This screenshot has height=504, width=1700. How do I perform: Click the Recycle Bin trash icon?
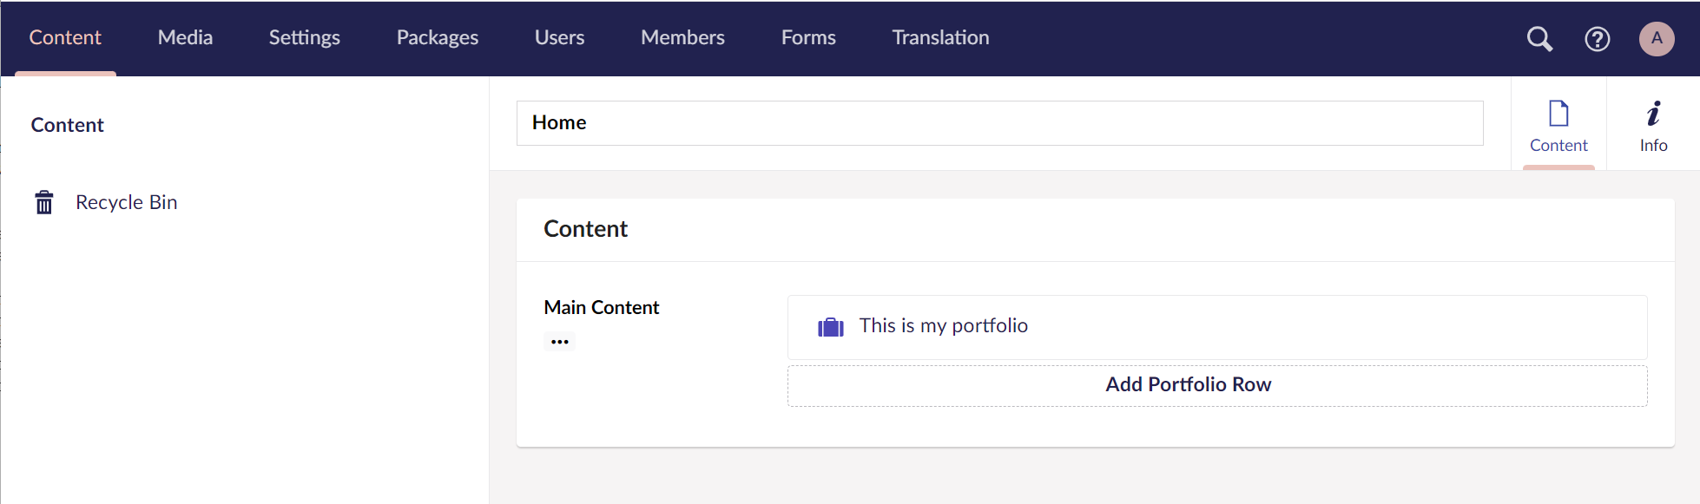(x=44, y=202)
